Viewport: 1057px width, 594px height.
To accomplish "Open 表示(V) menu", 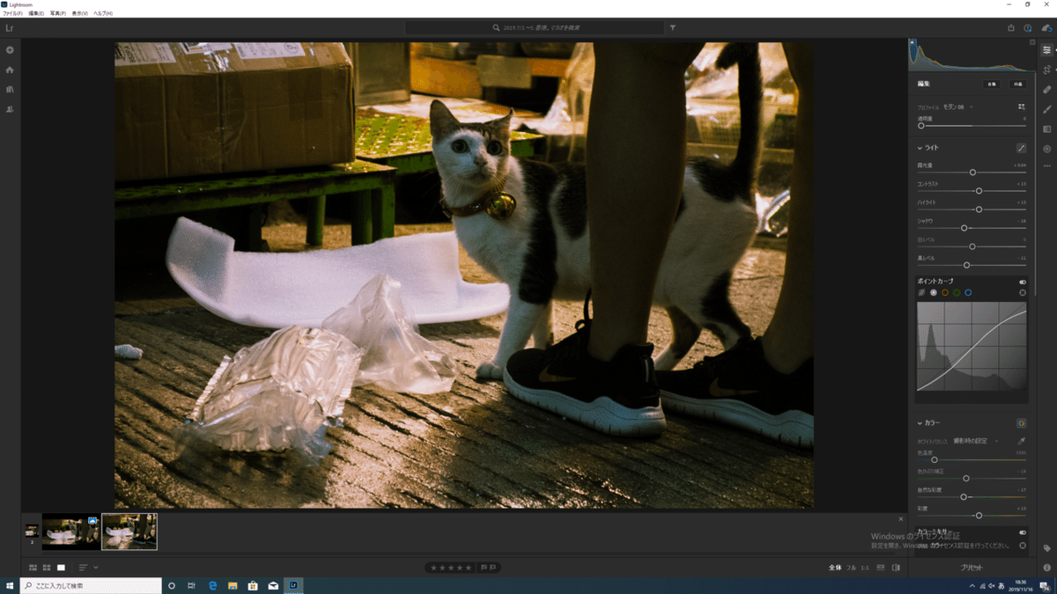I will [79, 13].
